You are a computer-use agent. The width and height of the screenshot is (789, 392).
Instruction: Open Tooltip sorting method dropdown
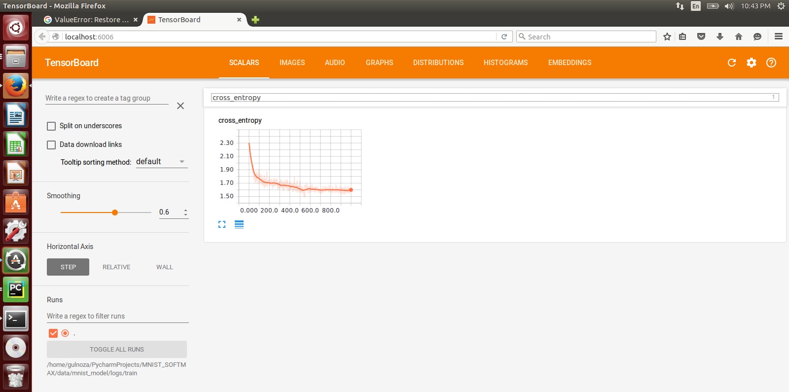coord(162,162)
